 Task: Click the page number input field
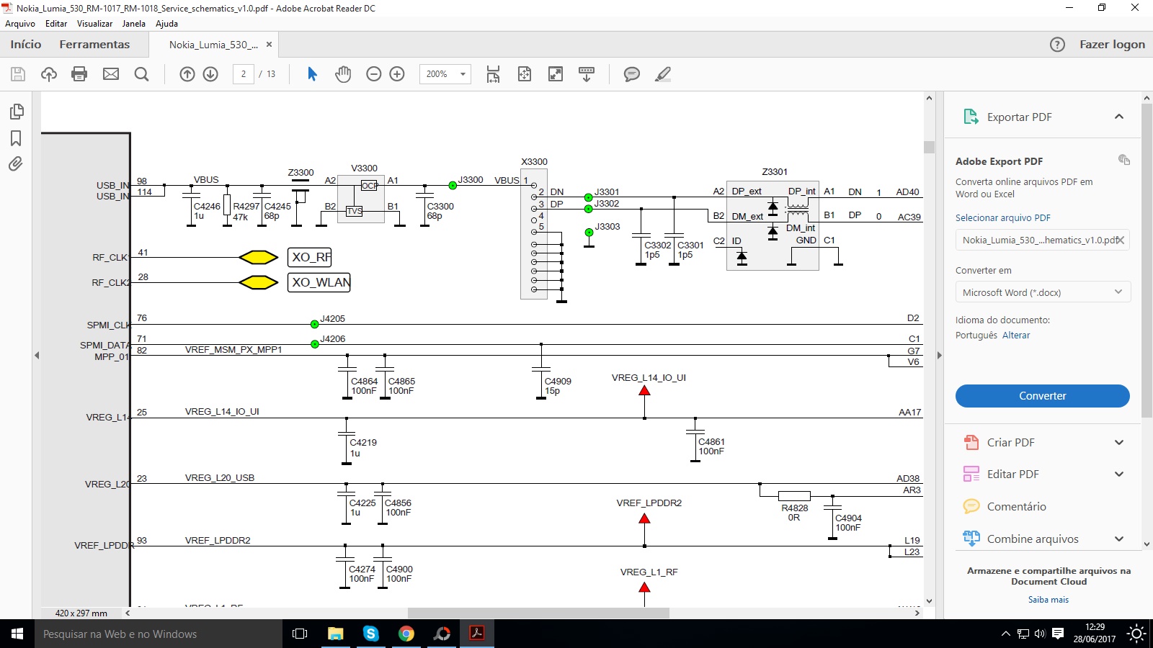point(244,74)
